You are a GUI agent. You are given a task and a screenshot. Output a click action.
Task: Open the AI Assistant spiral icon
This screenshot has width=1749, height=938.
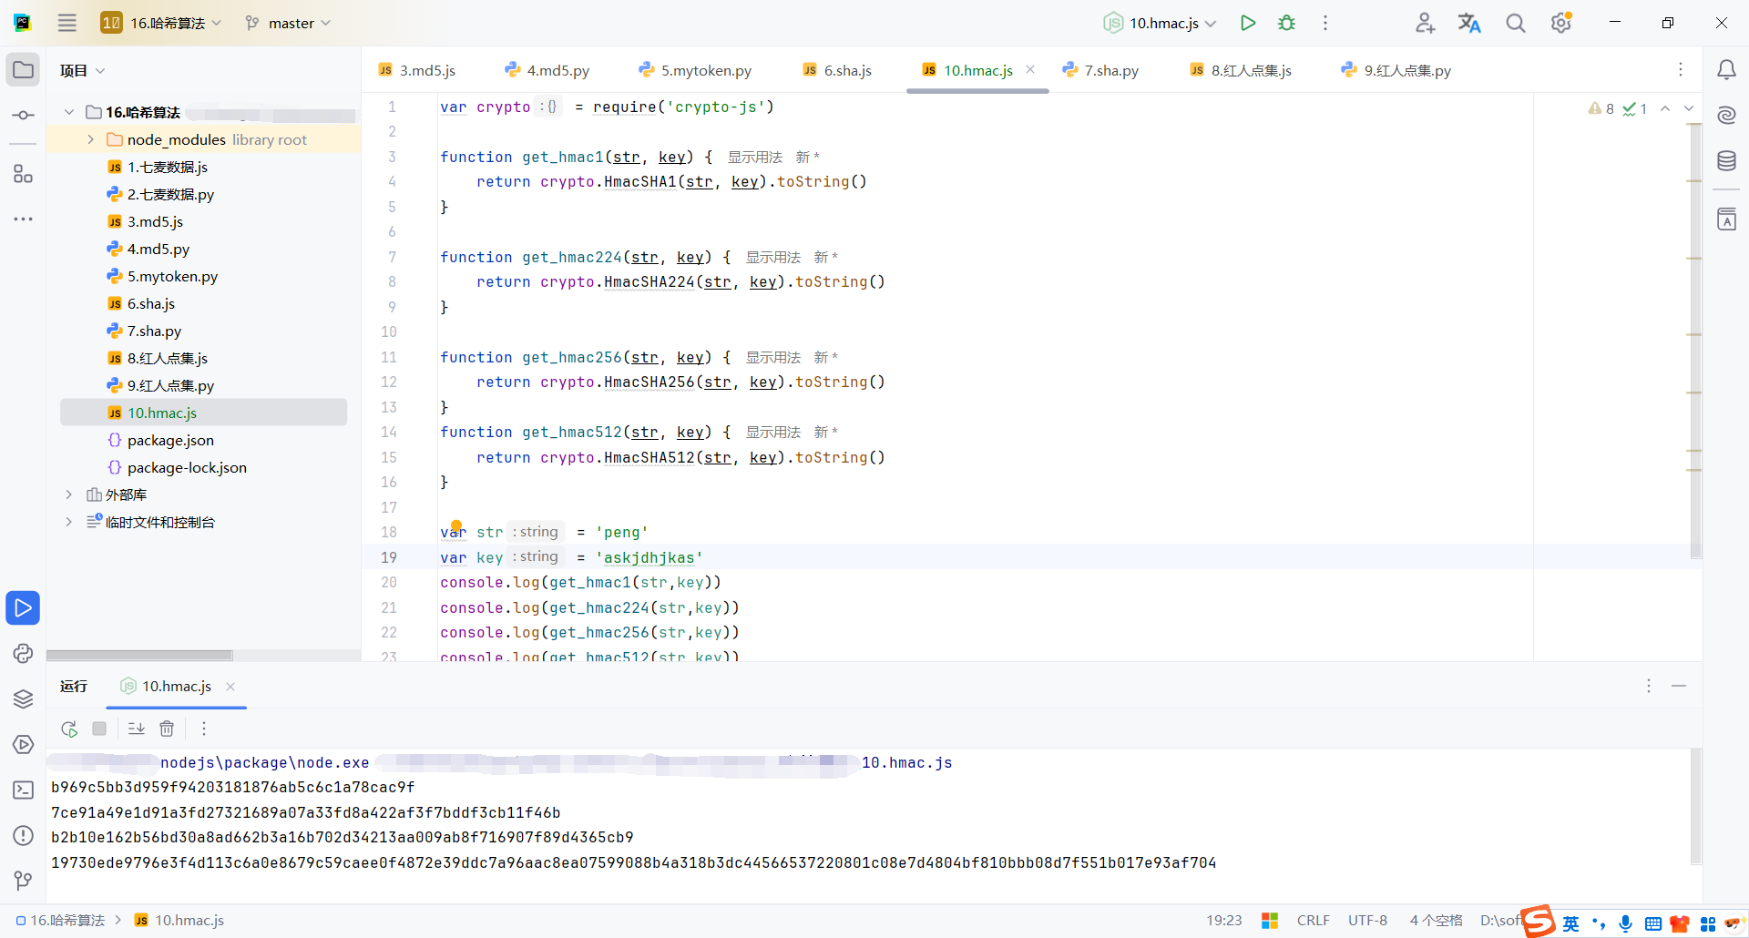1726,116
